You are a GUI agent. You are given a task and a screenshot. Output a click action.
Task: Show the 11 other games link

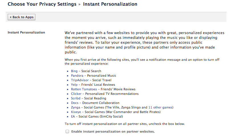pyautogui.click(x=160, y=107)
